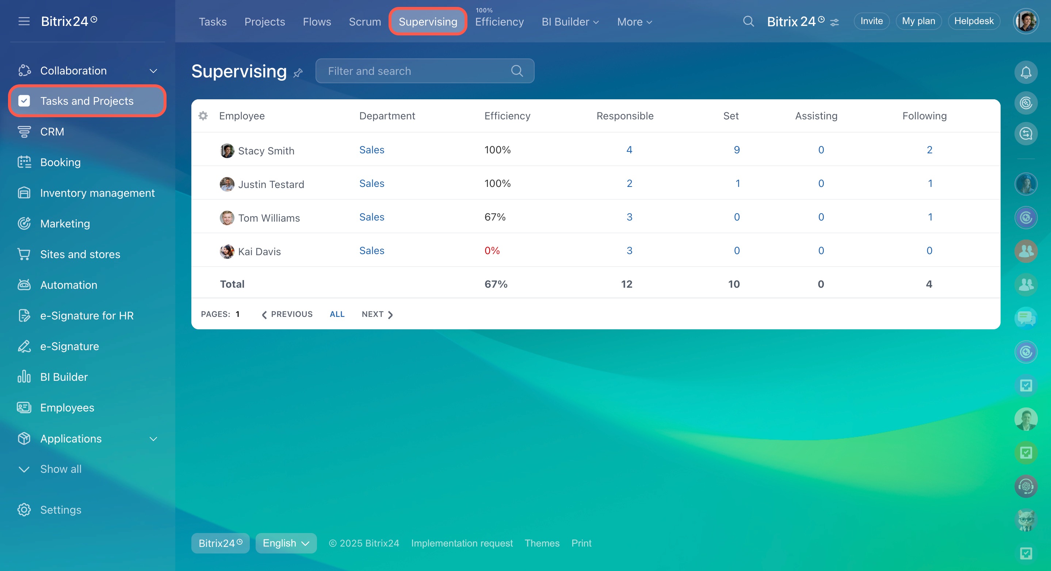Open the Themes footer link
The width and height of the screenshot is (1051, 571).
[542, 543]
